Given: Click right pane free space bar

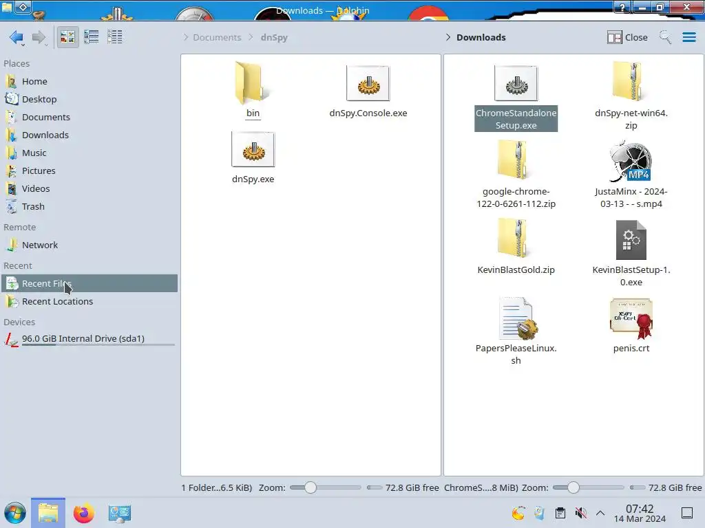Looking at the screenshot, I should [637, 487].
